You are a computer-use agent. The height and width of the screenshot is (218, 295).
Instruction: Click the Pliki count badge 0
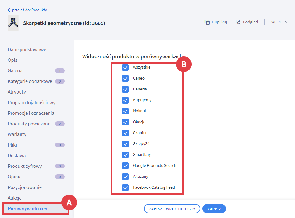click(x=60, y=145)
